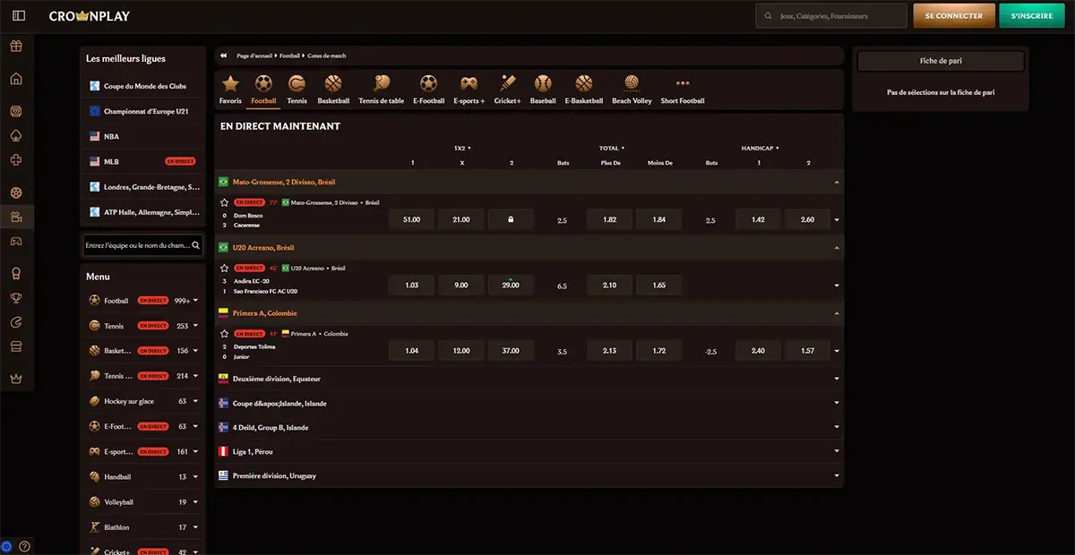Open the crown VIP icon in left sidebar
This screenshot has height=555, width=1075.
pyautogui.click(x=16, y=379)
